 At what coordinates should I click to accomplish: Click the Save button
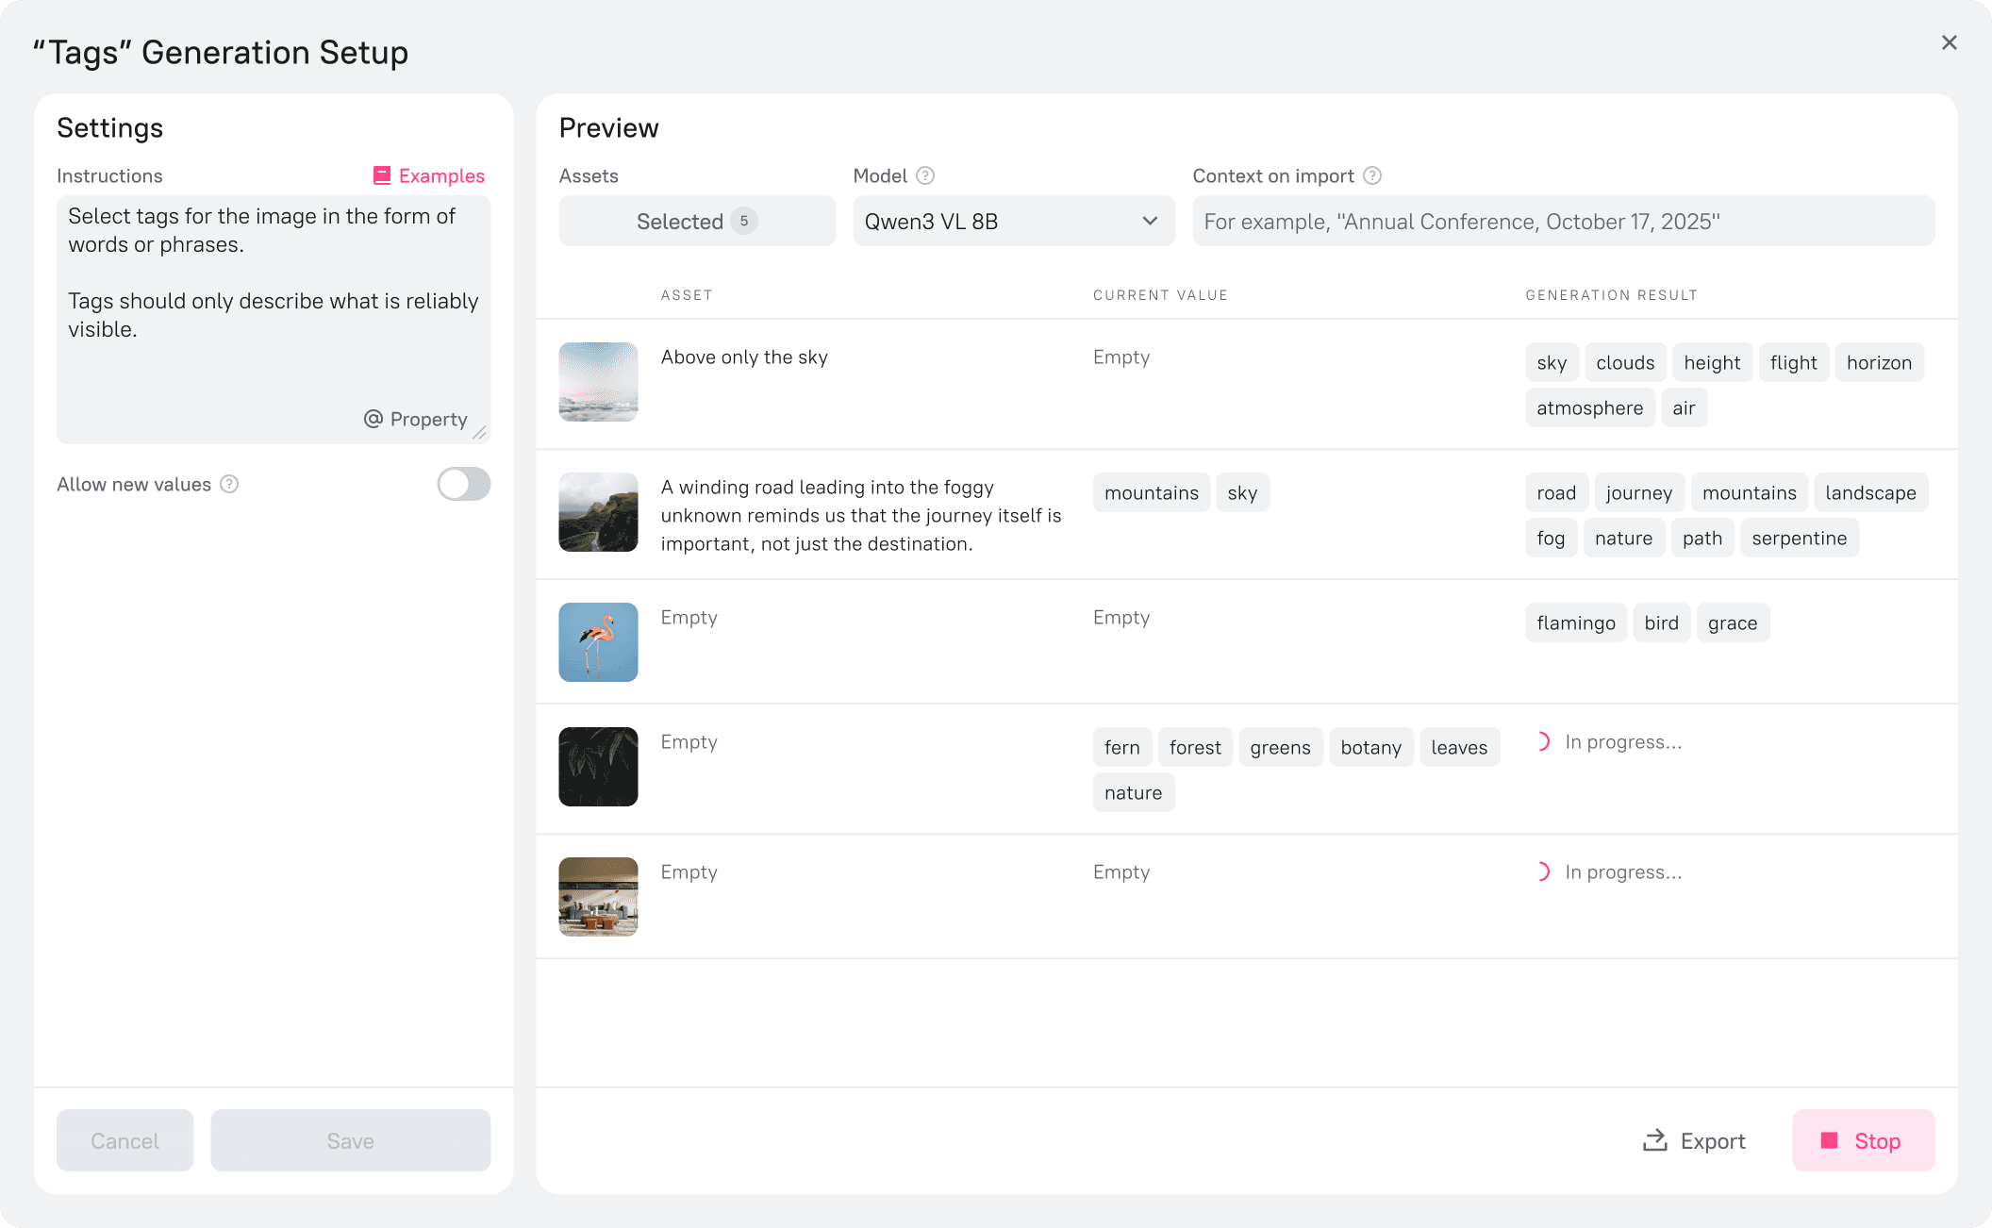tap(350, 1140)
